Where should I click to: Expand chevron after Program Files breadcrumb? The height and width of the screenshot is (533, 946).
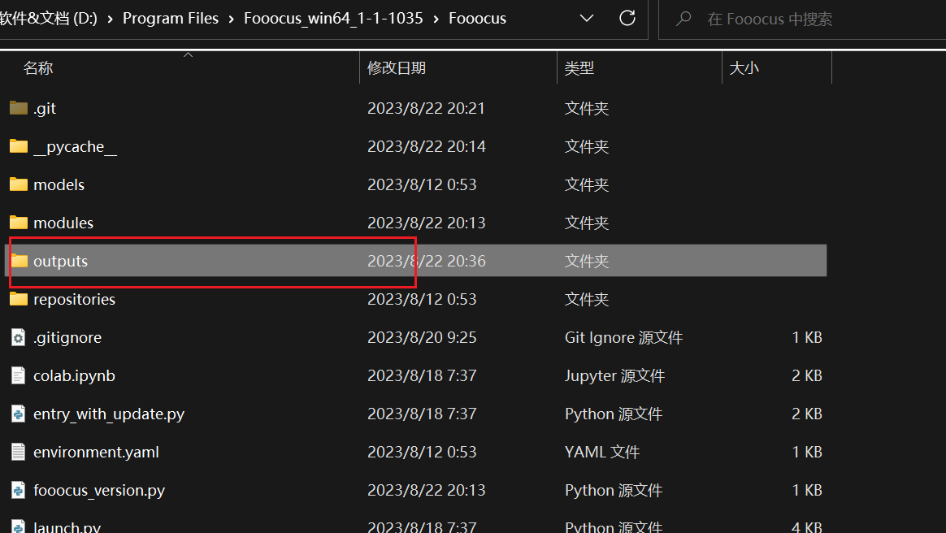pyautogui.click(x=231, y=19)
